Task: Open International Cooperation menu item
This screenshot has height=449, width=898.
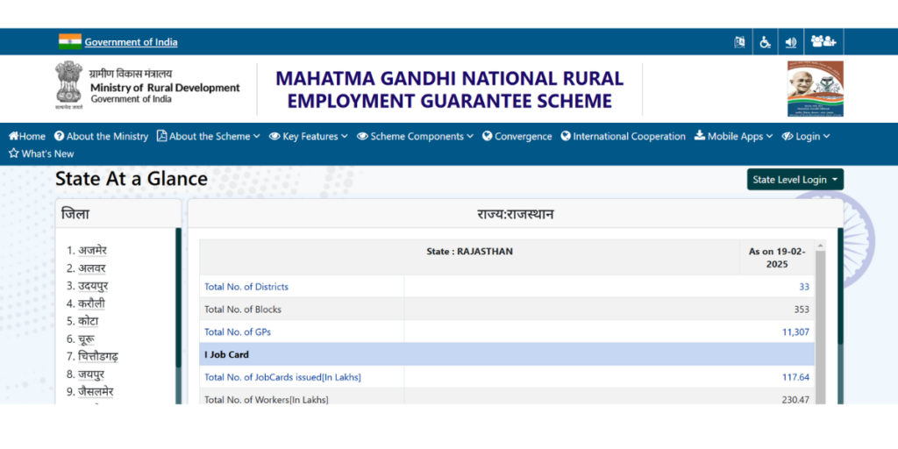Action: click(x=624, y=136)
